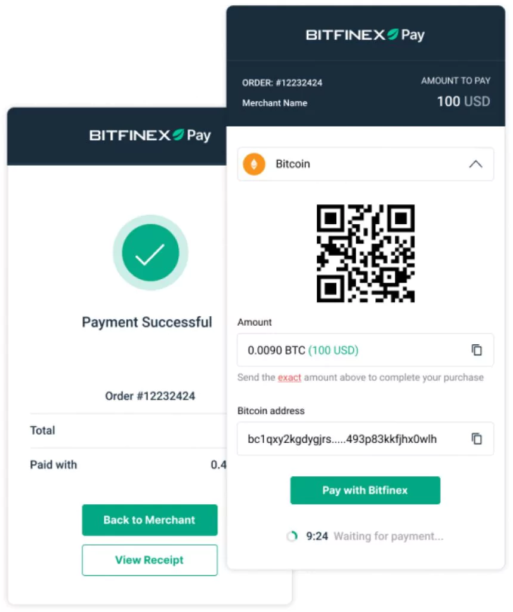
Task: Open View Receipt
Action: click(150, 560)
